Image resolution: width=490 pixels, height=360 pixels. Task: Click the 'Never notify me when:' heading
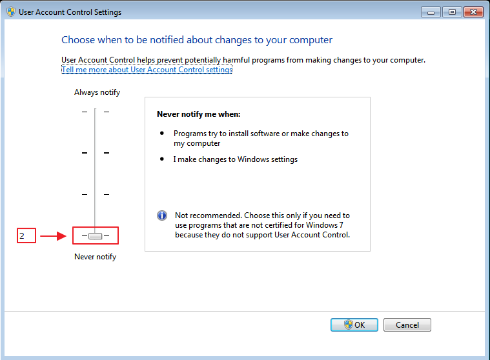tap(199, 114)
